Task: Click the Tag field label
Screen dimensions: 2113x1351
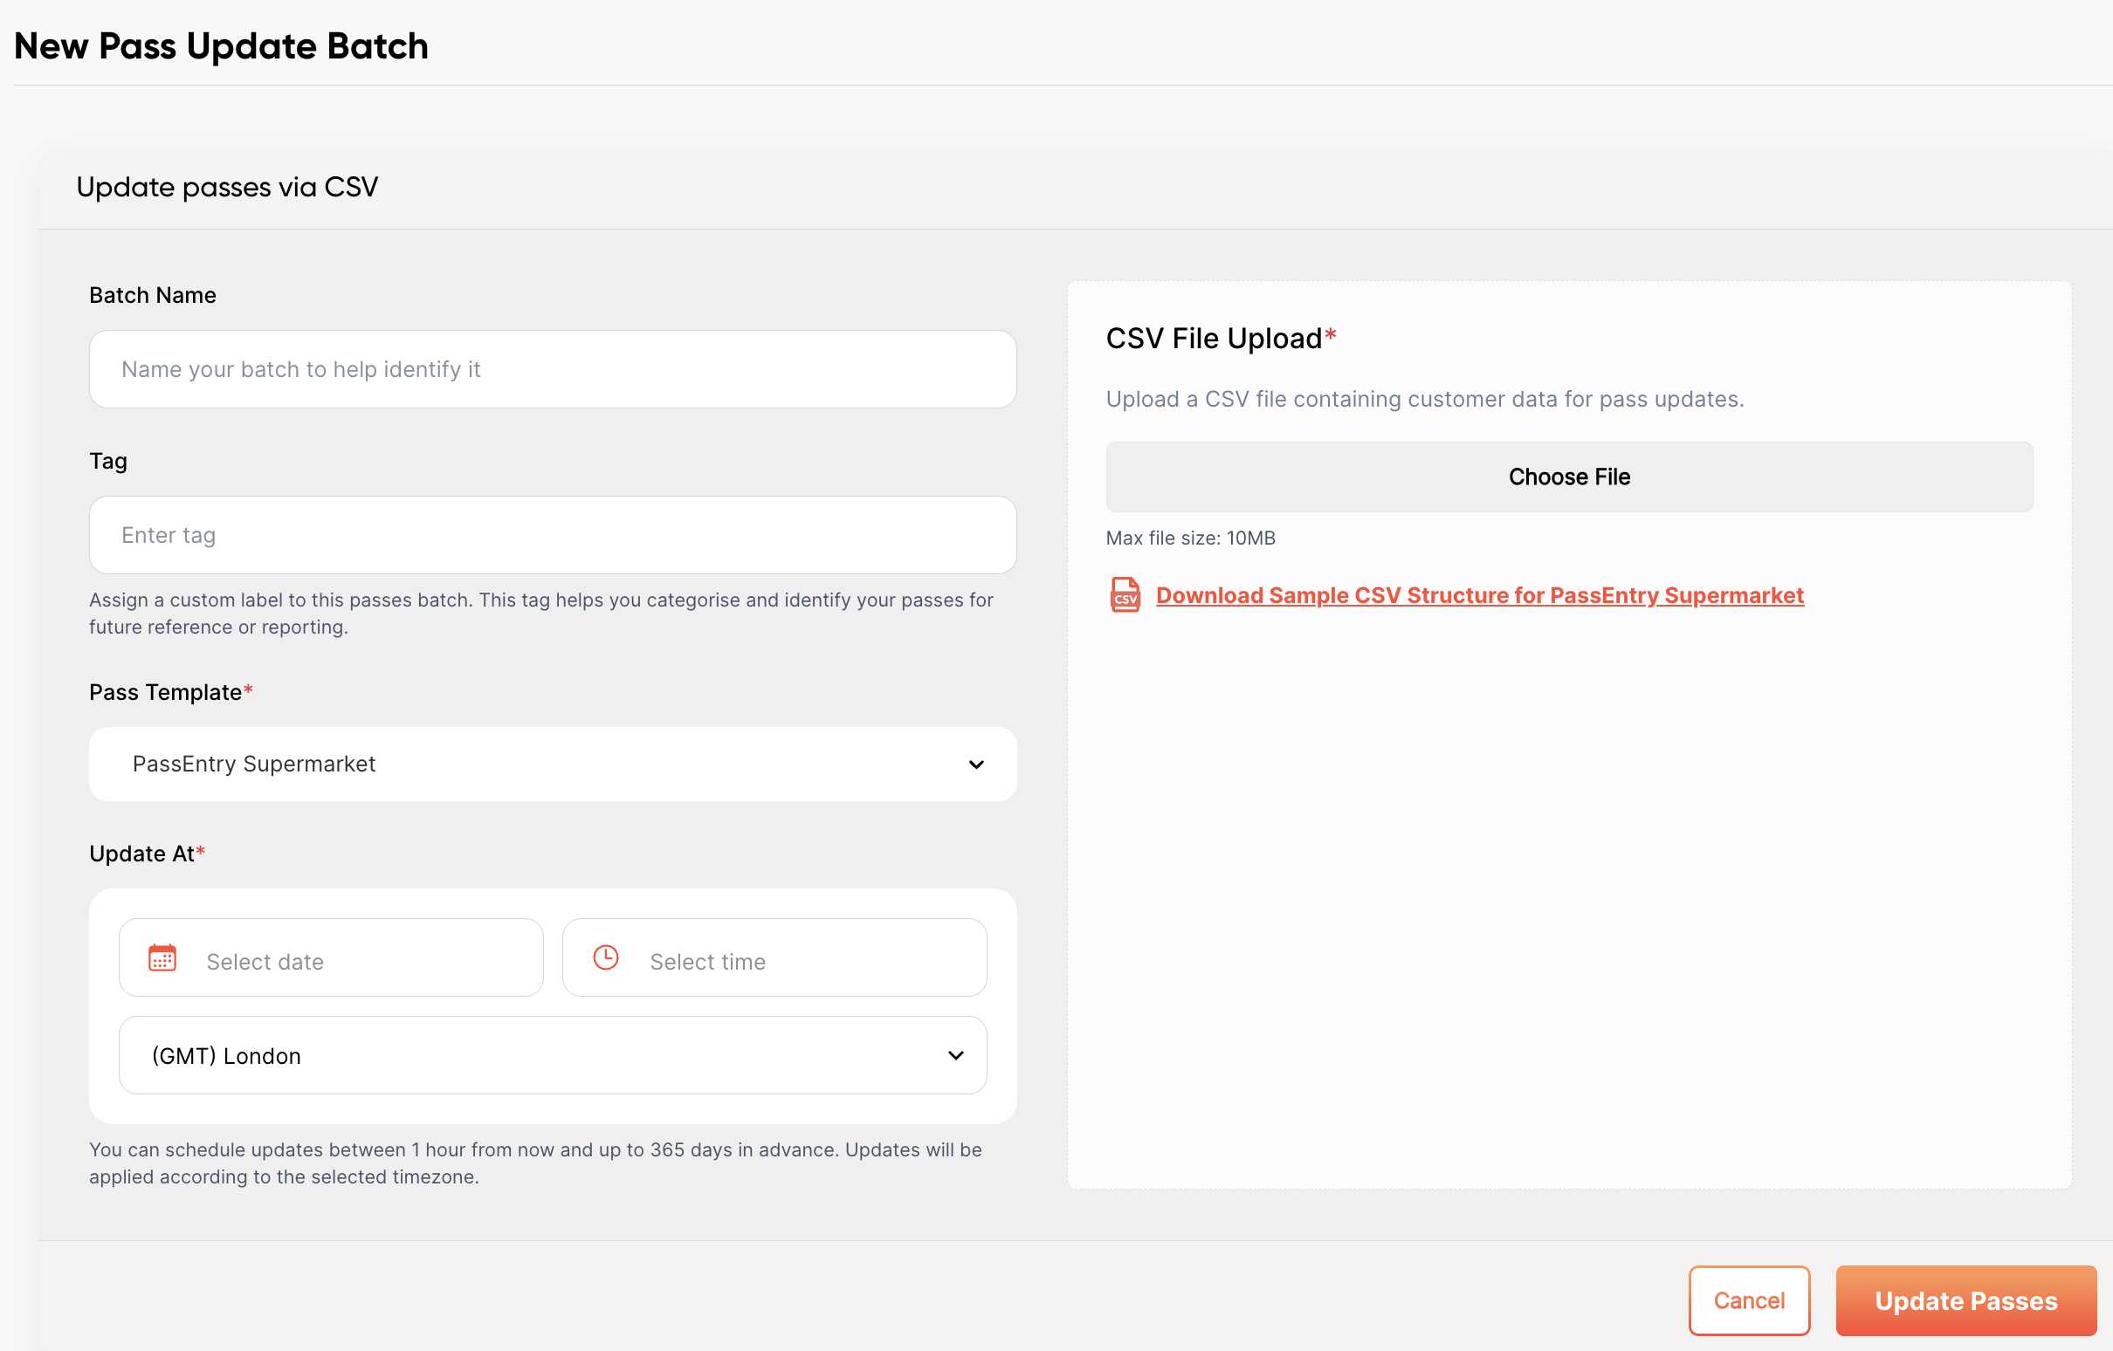Action: point(108,462)
